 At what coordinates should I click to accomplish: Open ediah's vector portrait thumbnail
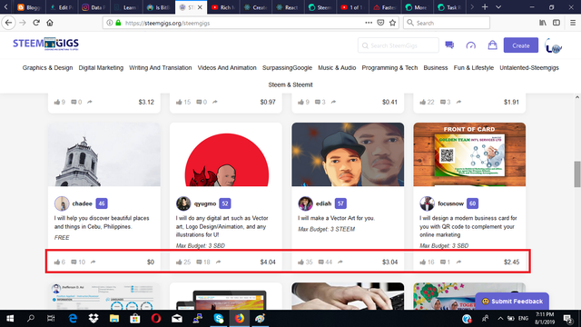348,154
